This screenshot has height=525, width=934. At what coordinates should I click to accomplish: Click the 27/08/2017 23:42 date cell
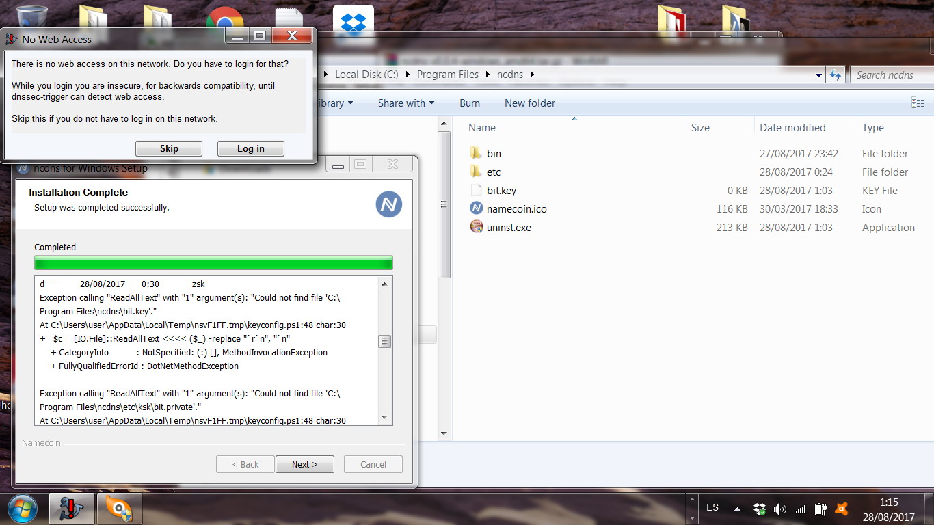[x=799, y=154]
